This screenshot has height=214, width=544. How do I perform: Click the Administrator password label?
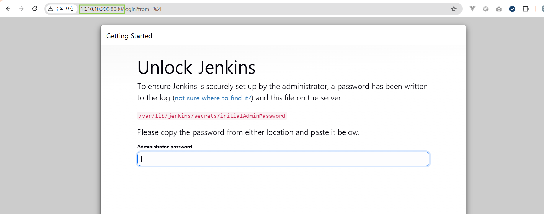(164, 147)
